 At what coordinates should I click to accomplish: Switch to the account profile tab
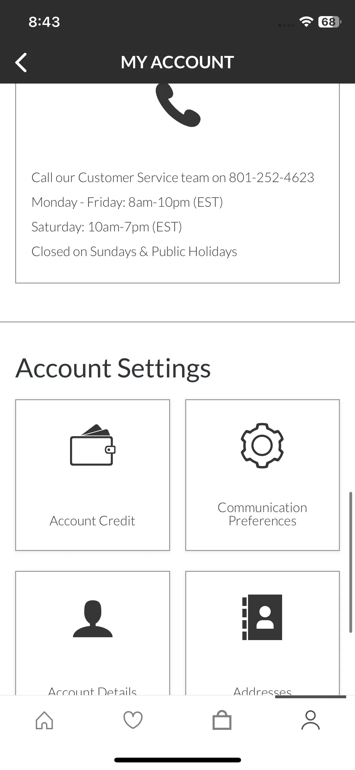[311, 720]
